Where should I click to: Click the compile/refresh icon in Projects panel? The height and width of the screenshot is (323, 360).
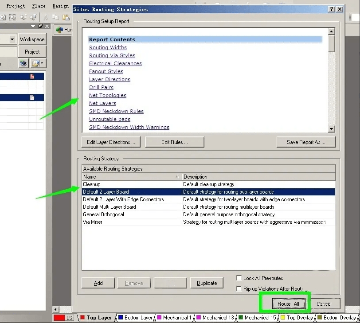pos(23,63)
